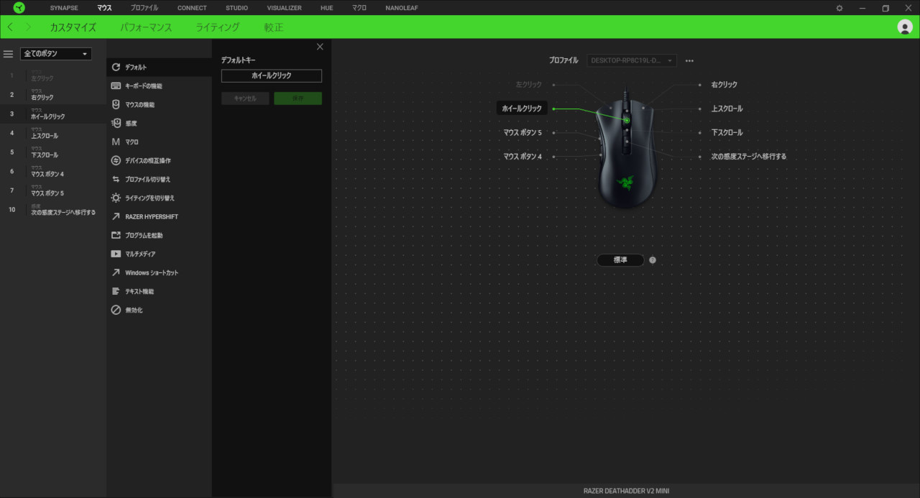Open the settings gear icon
Image resolution: width=920 pixels, height=498 pixels.
tap(839, 8)
